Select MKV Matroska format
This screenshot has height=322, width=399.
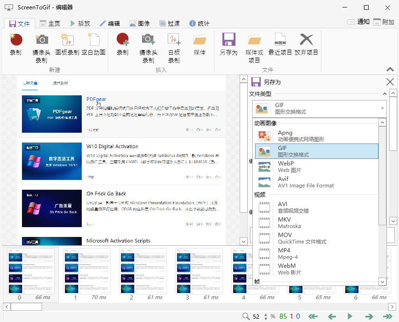[317, 223]
